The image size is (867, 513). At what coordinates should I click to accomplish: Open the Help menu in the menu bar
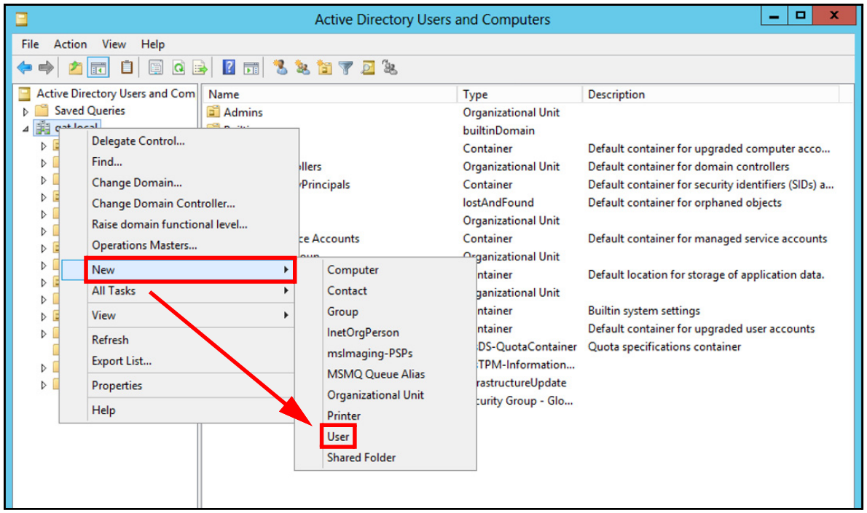click(x=152, y=44)
